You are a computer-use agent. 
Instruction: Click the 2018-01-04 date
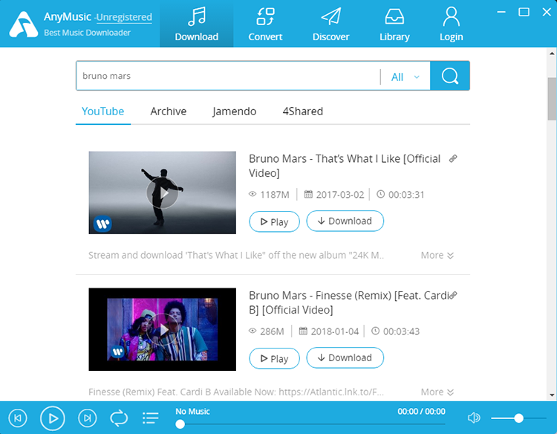coord(335,331)
